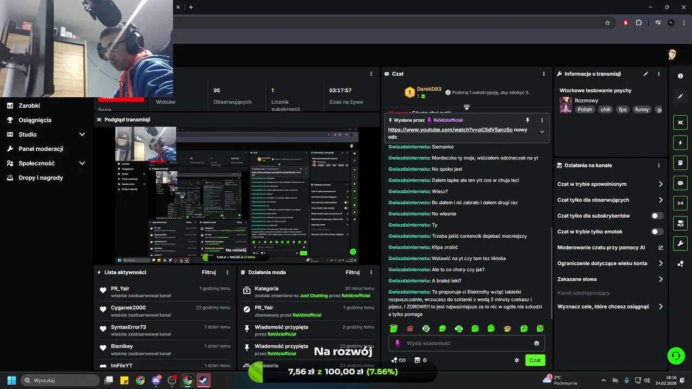This screenshot has width=692, height=389.
Task: Open chat settings via the gear icon
Action: [517, 360]
